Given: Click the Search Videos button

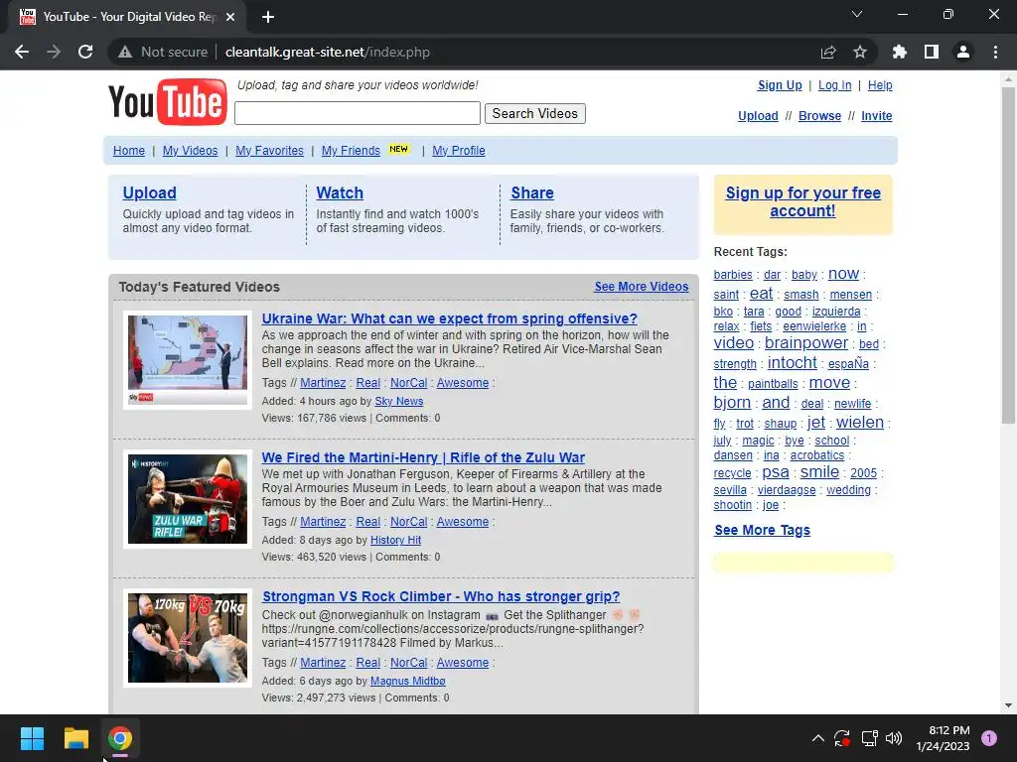Looking at the screenshot, I should (x=535, y=113).
